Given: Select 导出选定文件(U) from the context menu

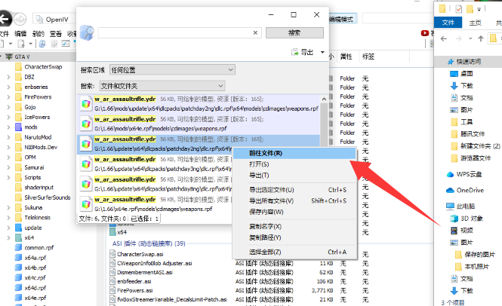Looking at the screenshot, I should point(294,190).
